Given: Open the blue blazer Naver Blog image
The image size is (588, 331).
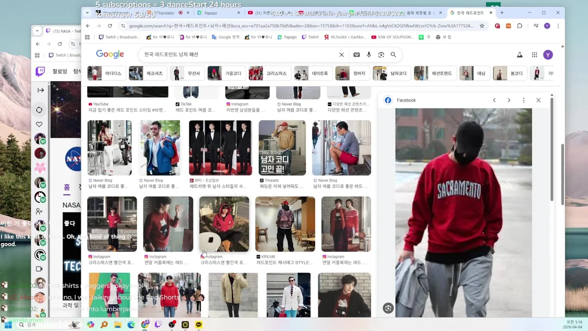Looking at the screenshot, I should pyautogui.click(x=160, y=148).
